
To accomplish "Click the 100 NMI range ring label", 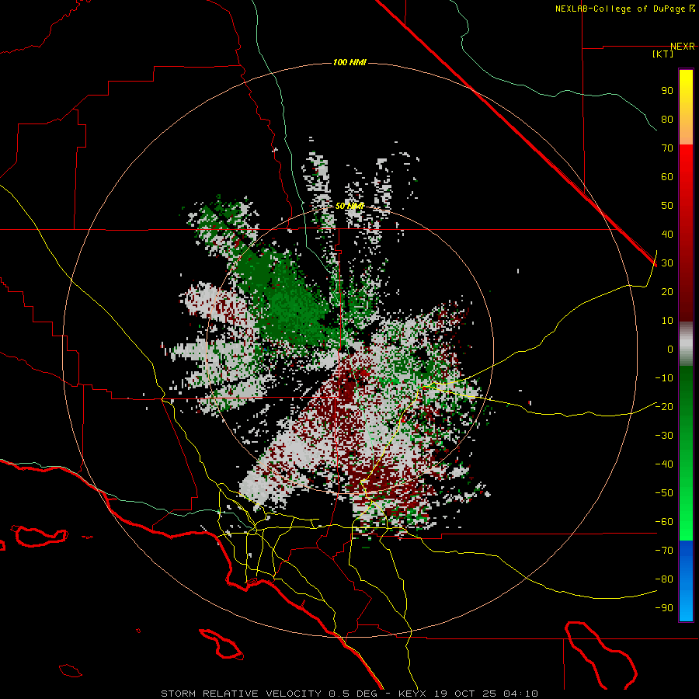I will 349,62.
